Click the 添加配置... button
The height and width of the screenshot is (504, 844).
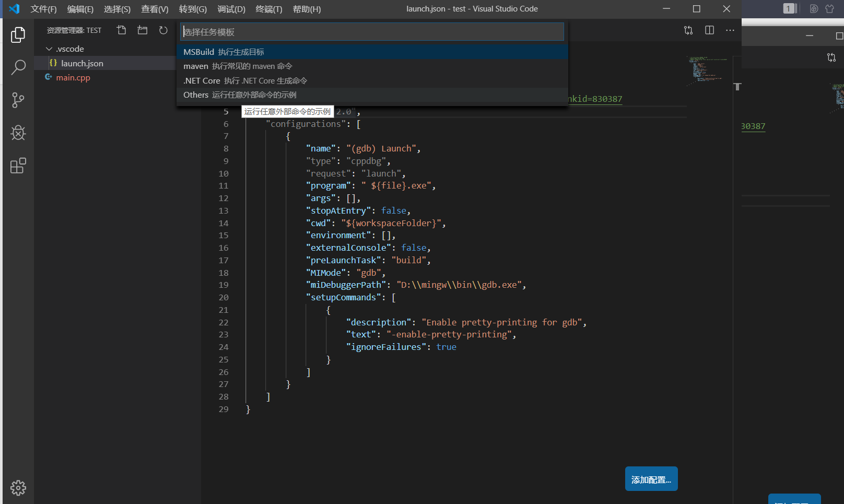[x=651, y=479]
